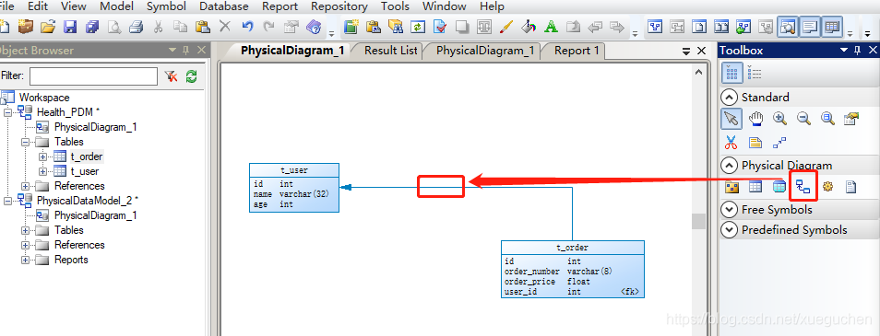
Task: Toggle the Output window button in toolbar
Action: 810,27
